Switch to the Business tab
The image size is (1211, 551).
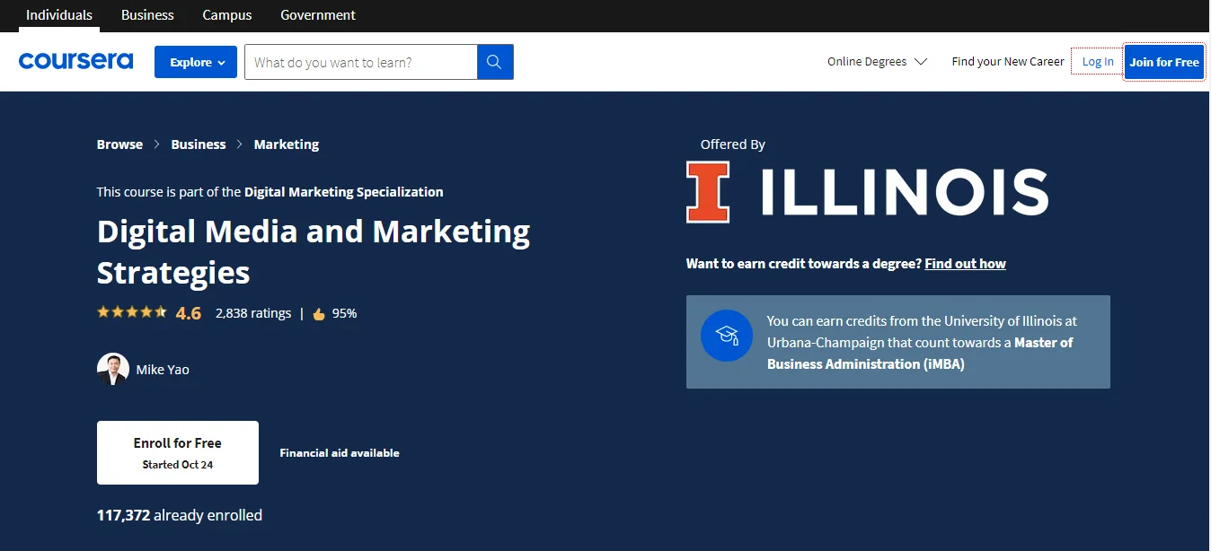[x=147, y=15]
